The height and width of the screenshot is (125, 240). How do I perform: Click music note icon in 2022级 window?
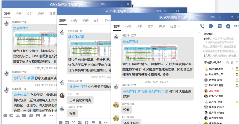click(x=31, y=116)
